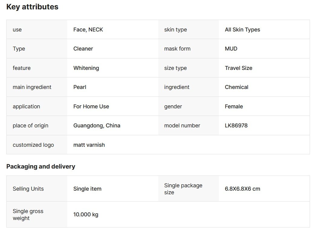Viewport: 319px width, 233px height.
Task: Click the Travel Size value
Action: coord(238,68)
